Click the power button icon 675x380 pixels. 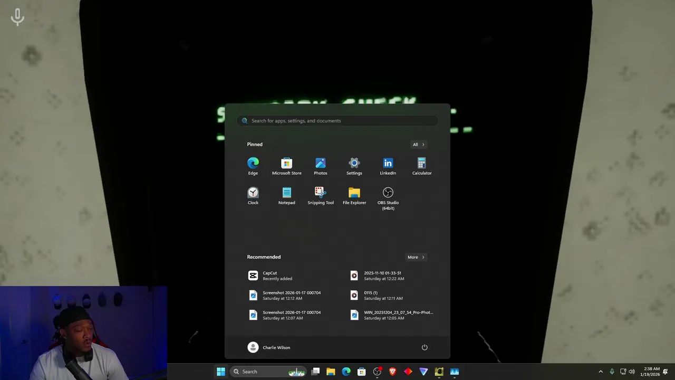[425, 347]
